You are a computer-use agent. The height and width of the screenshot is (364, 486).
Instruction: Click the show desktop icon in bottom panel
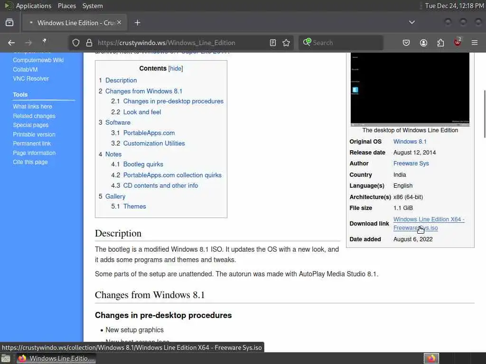5,358
